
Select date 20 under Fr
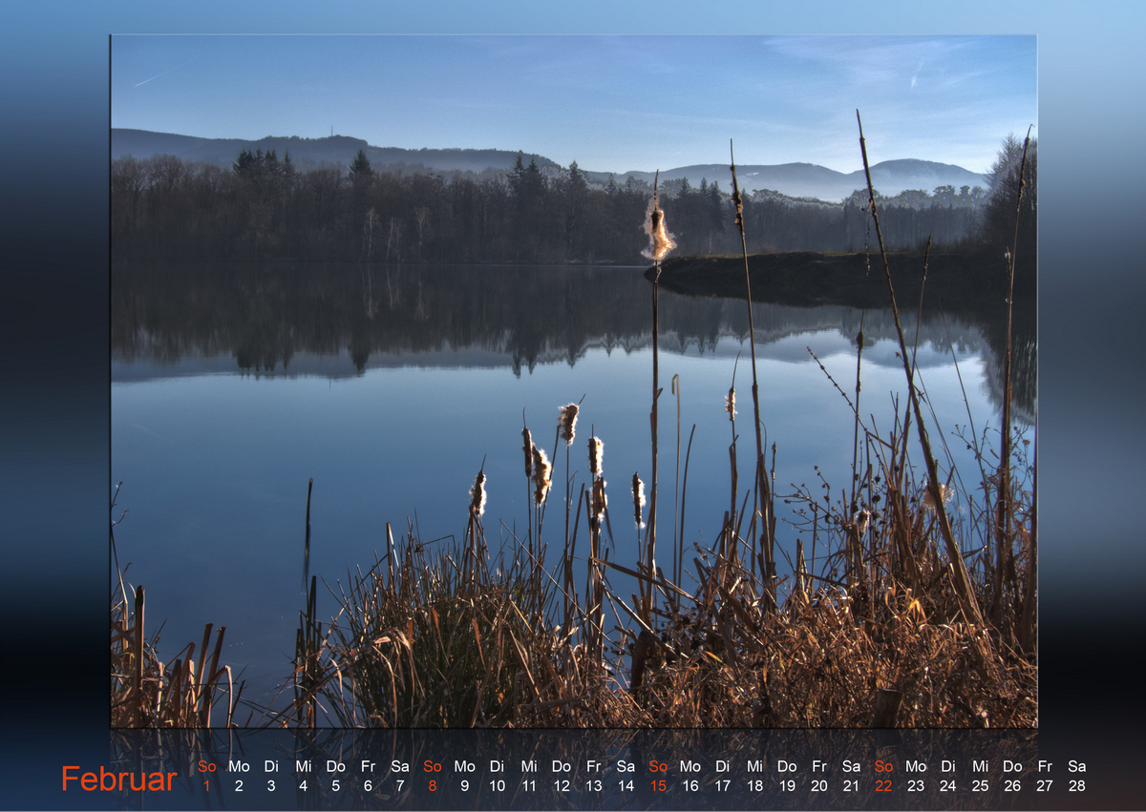click(x=818, y=786)
